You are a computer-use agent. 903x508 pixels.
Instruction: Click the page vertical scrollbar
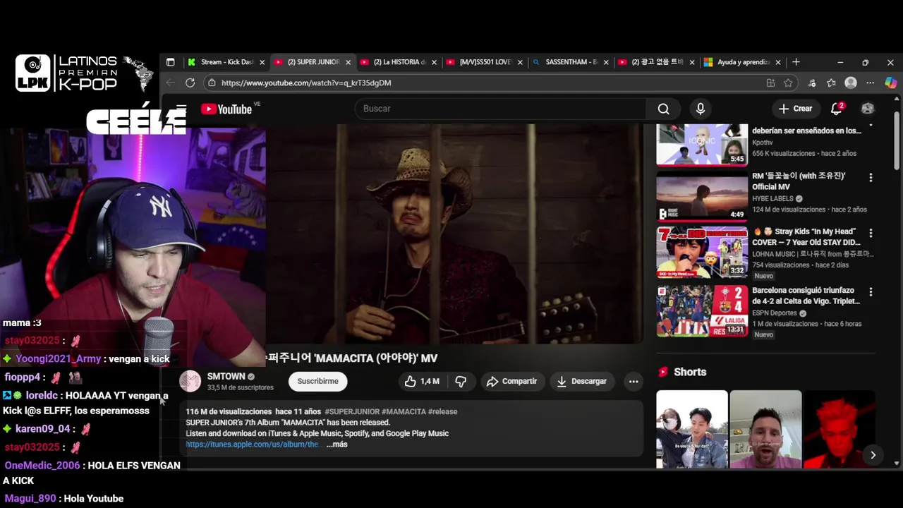pos(897,141)
